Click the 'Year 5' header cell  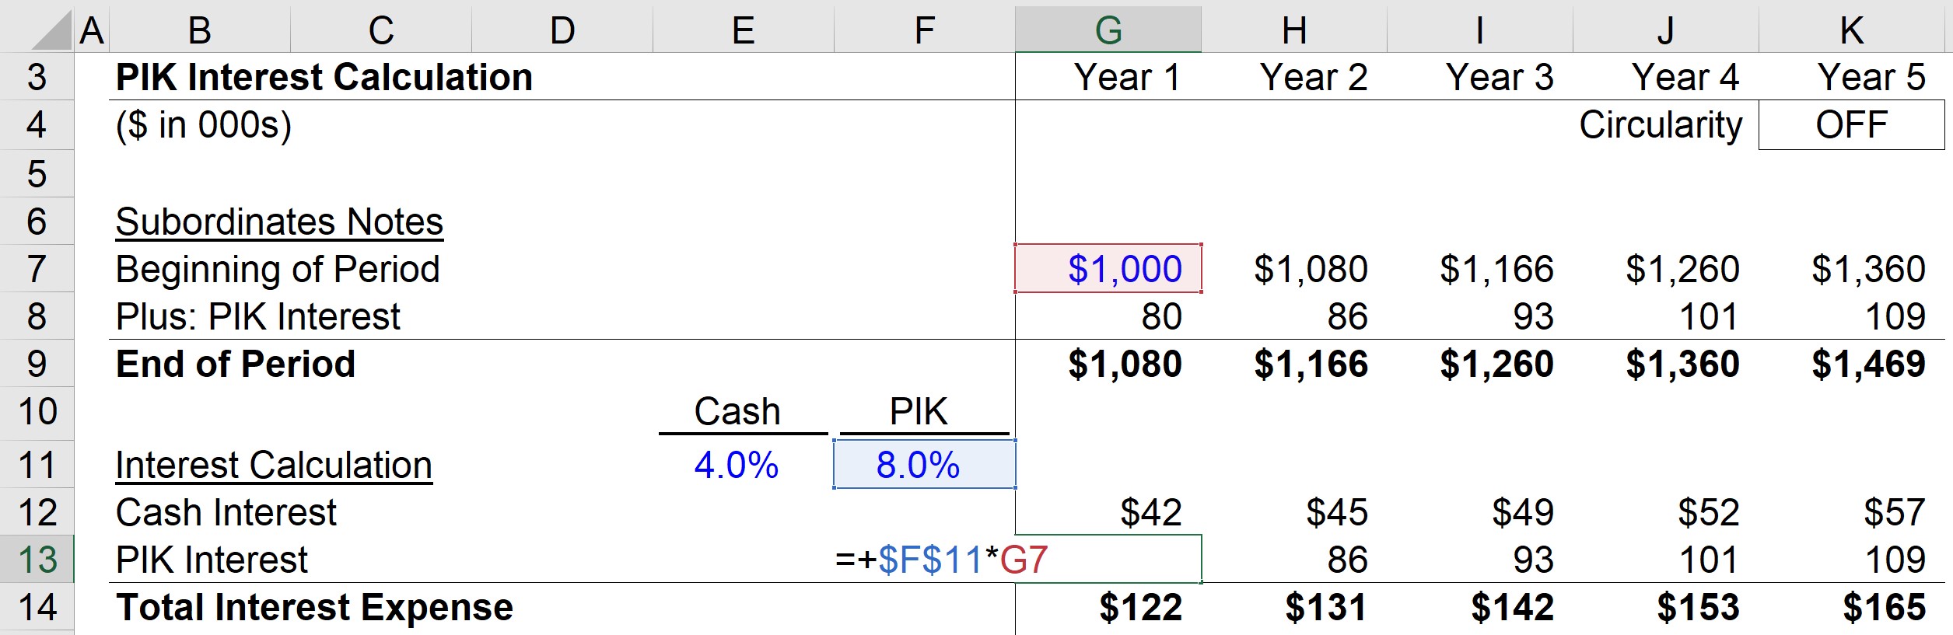tap(1852, 77)
